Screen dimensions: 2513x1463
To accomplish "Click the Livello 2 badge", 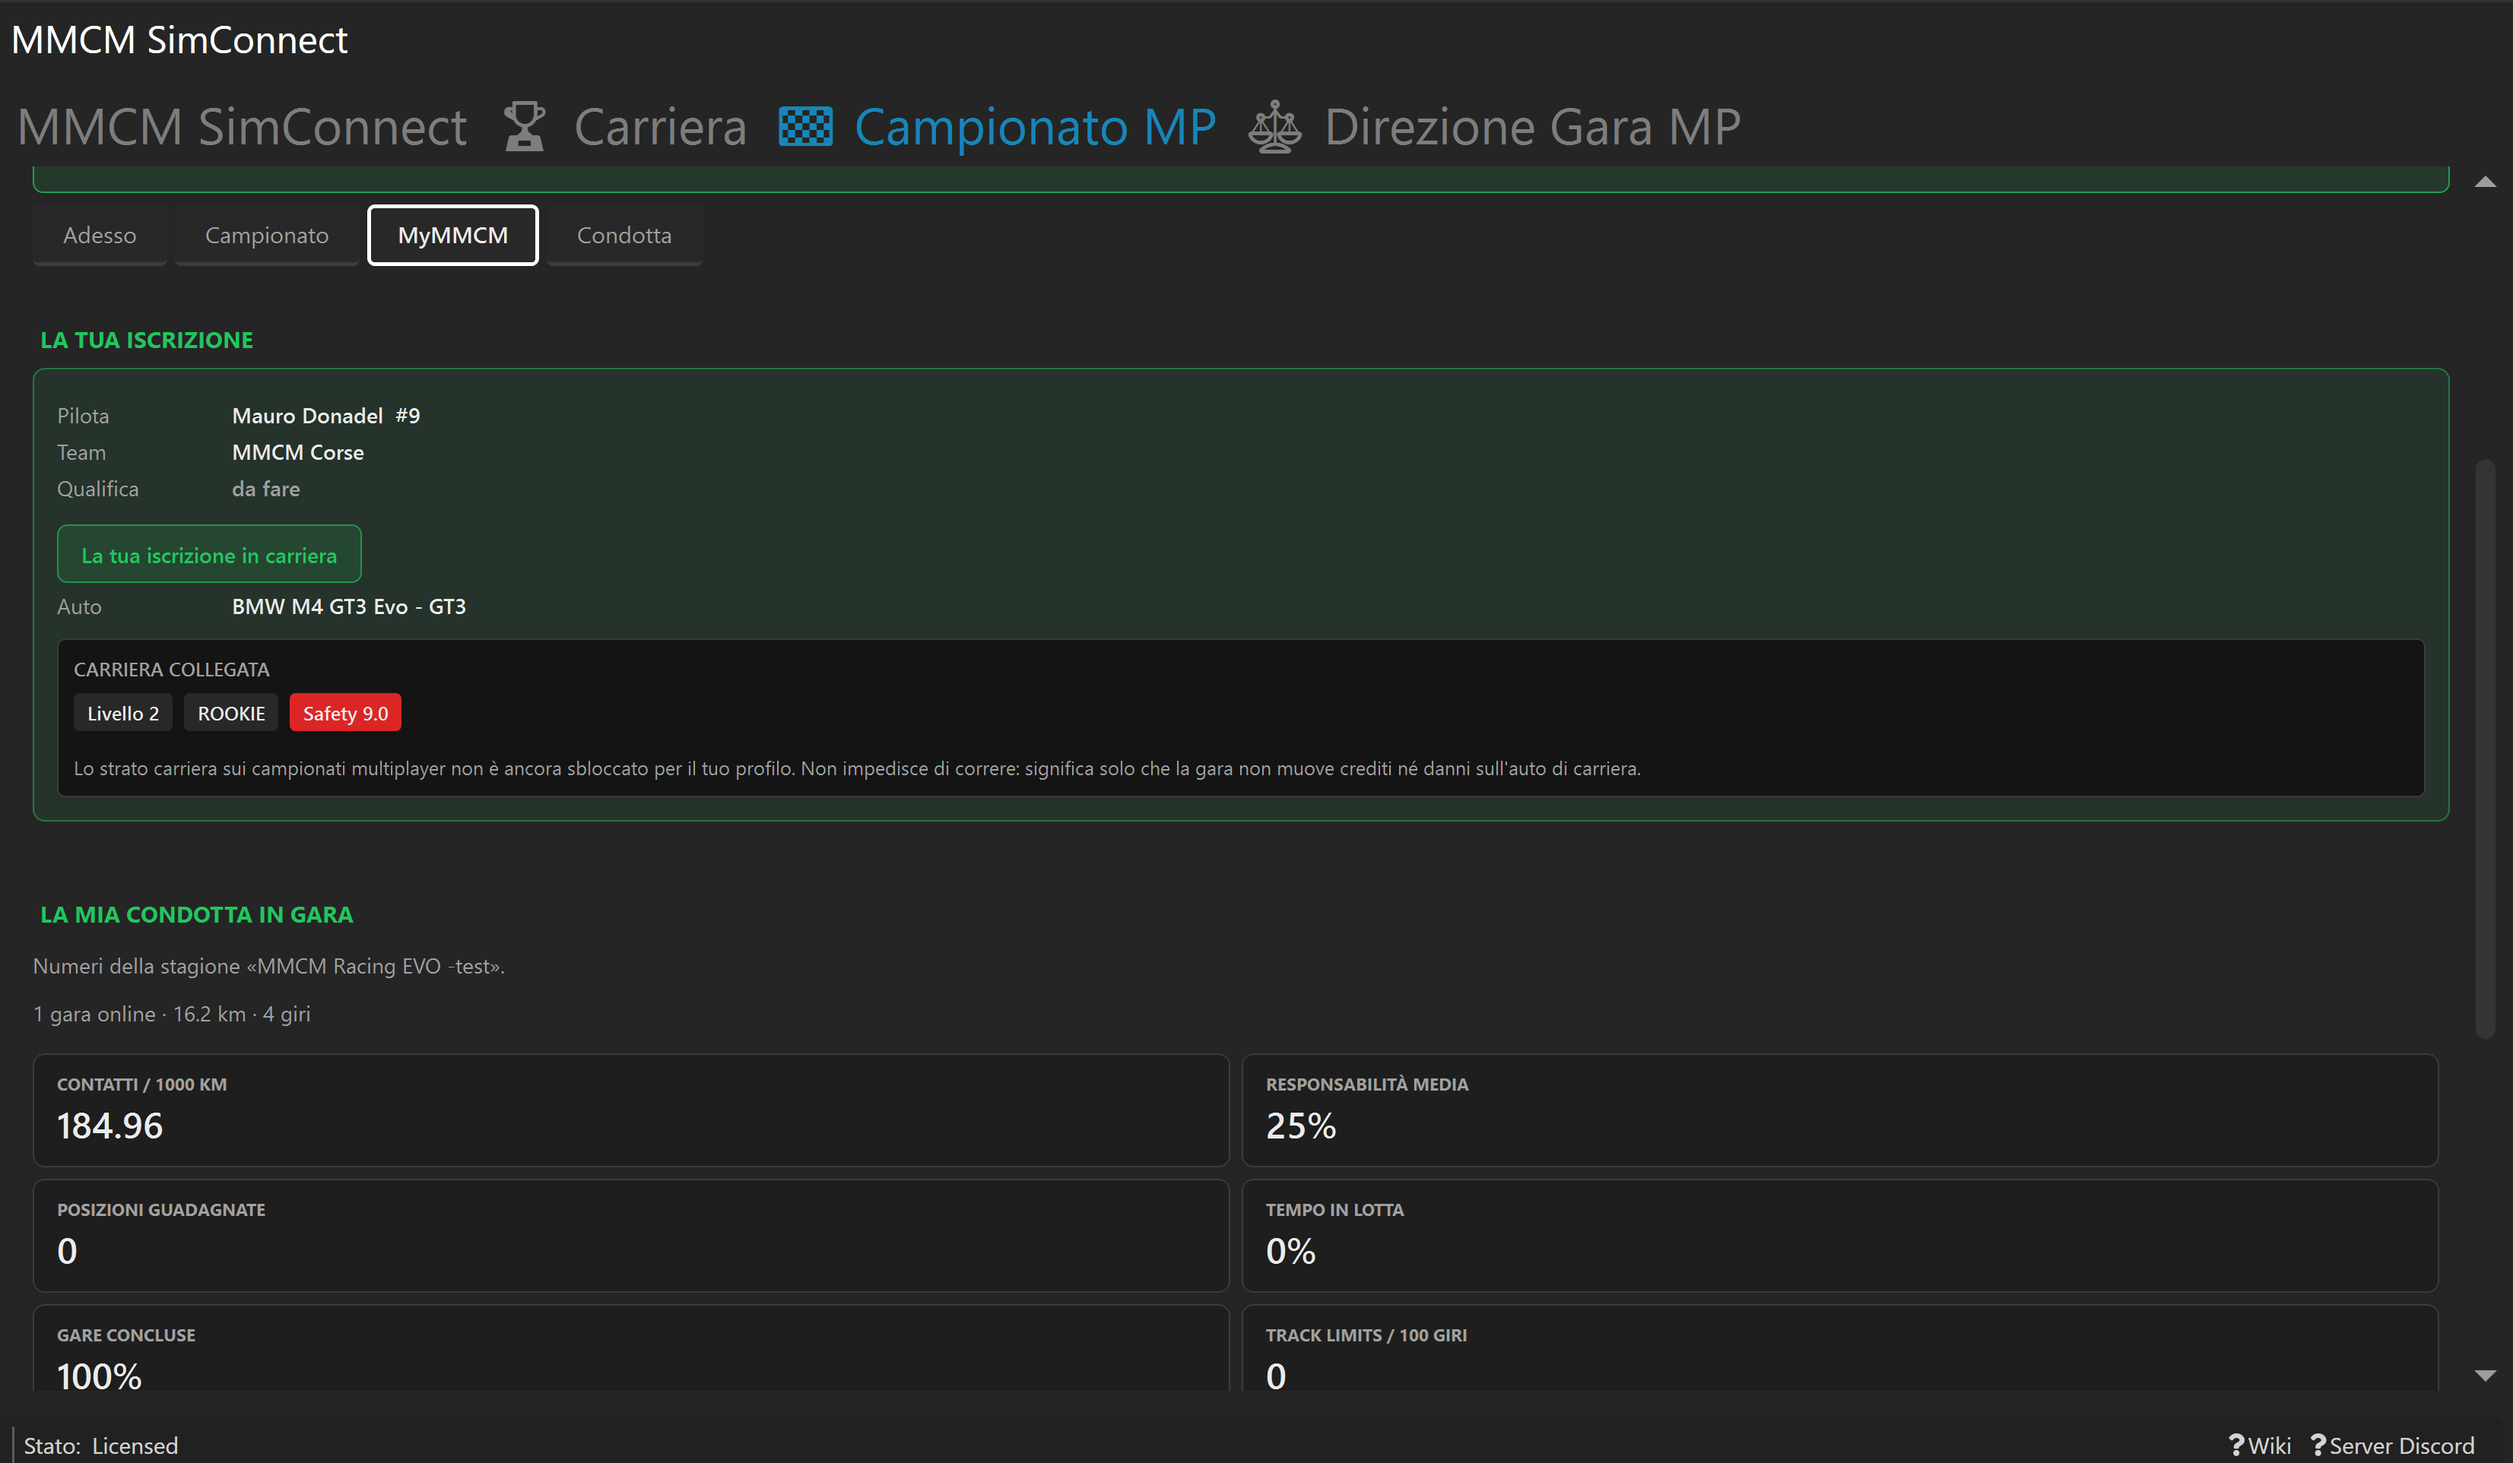I will (122, 713).
